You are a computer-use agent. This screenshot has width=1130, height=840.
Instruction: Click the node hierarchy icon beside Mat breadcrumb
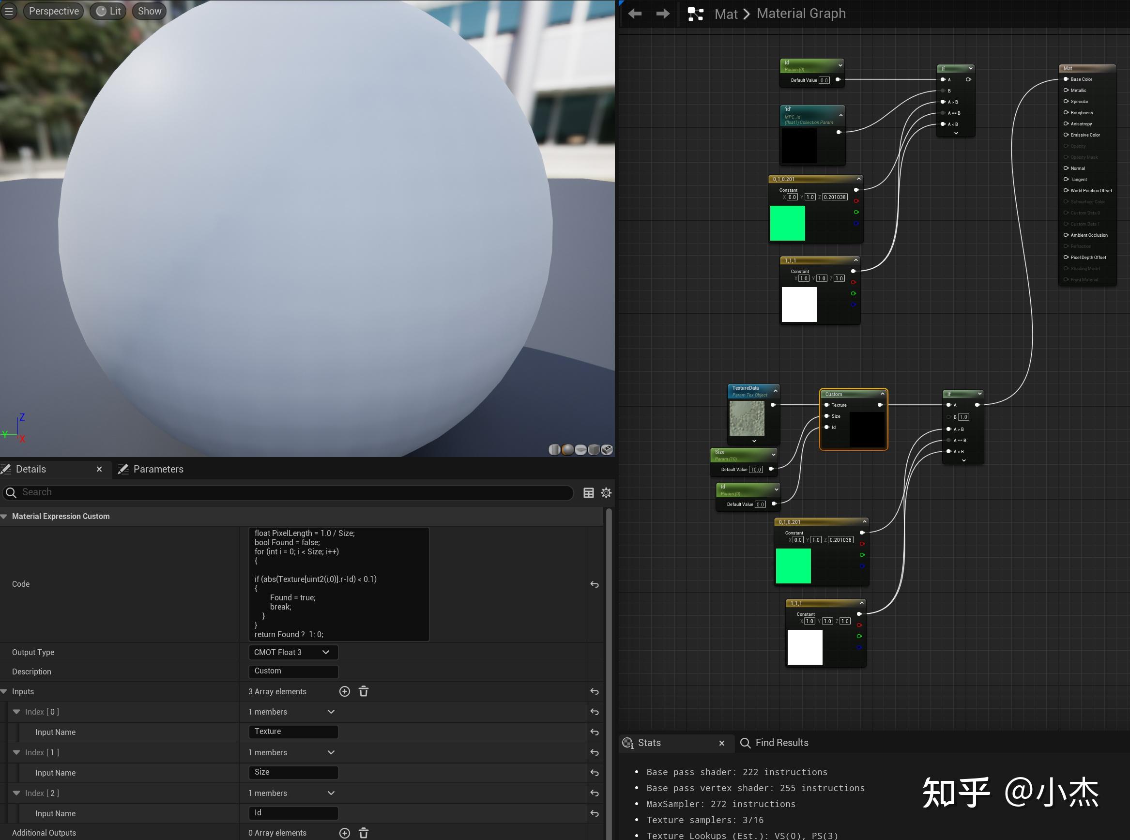point(696,13)
